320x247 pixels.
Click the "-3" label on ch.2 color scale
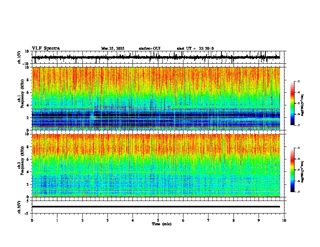(298, 148)
